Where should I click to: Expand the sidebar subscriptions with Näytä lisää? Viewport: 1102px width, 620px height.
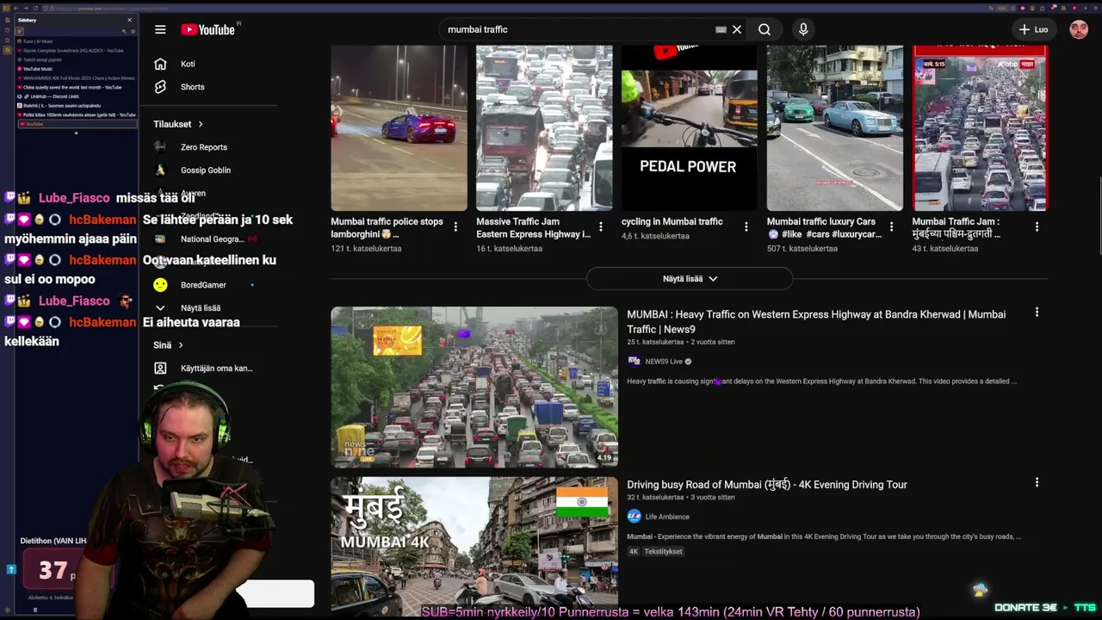(x=187, y=307)
